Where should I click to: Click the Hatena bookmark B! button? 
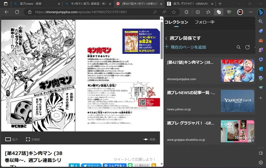pos(74,166)
